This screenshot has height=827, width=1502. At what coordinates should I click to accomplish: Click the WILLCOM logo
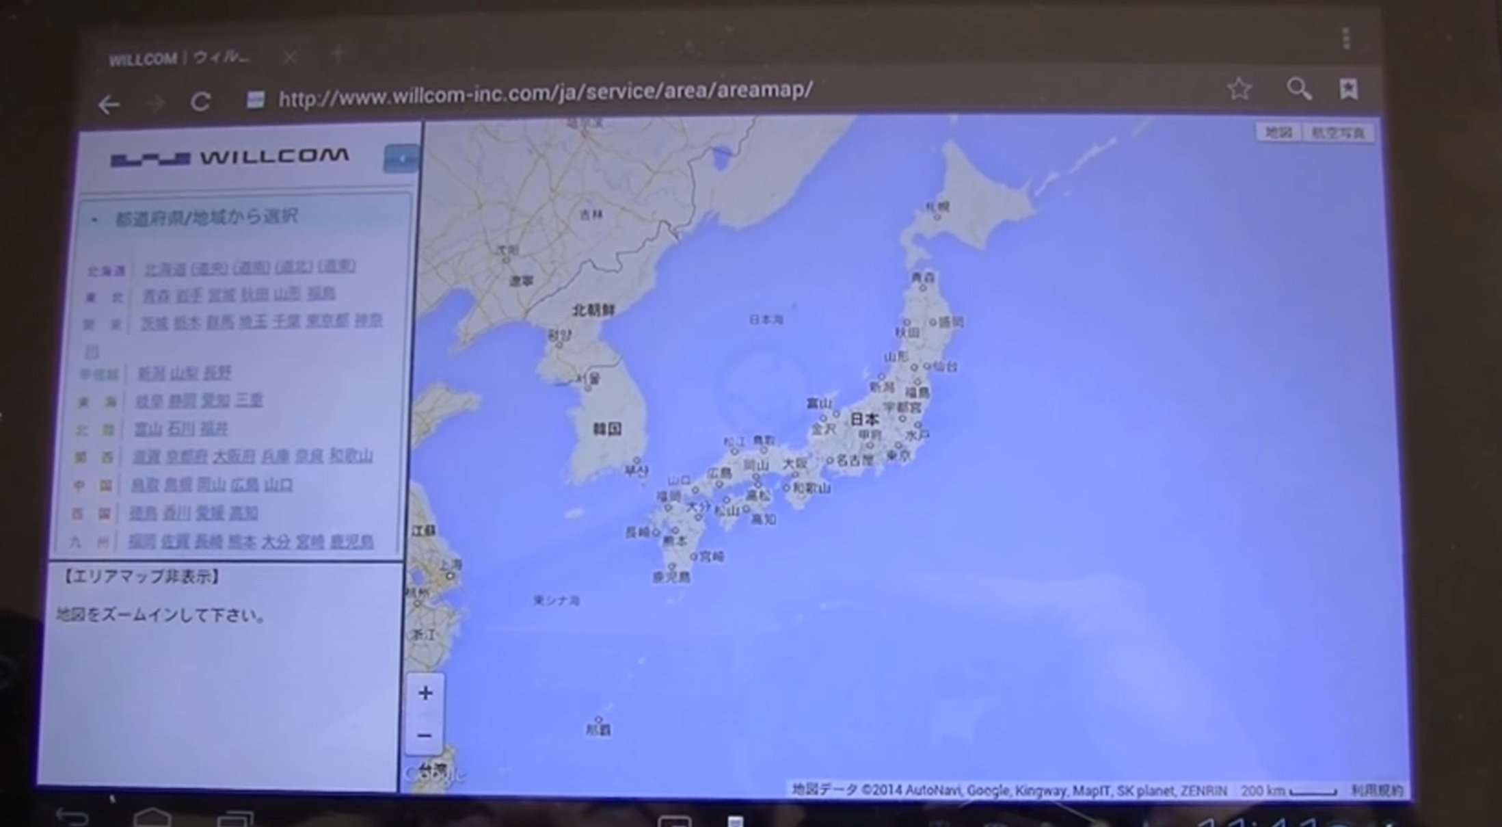point(230,157)
